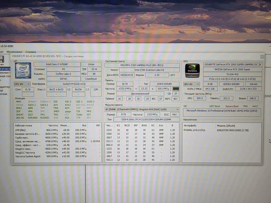Select the Турбо макс. row
Image resolution: width=271 pixels, height=203 pixels.
pyautogui.click(x=57, y=137)
